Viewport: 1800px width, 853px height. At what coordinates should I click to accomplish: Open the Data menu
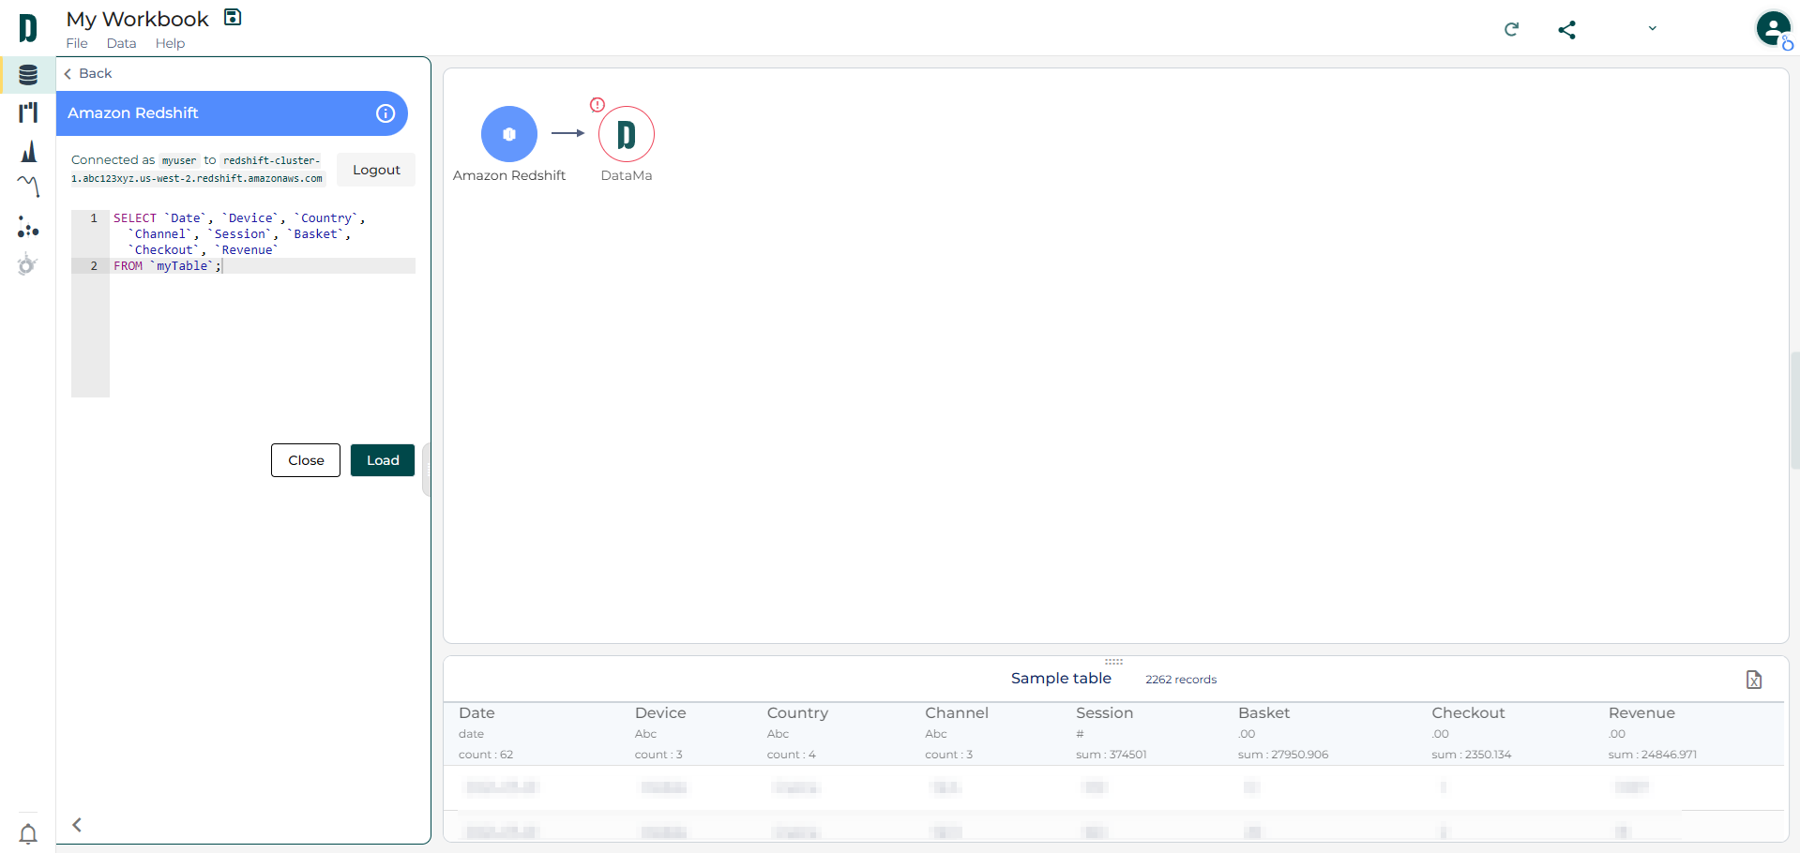click(x=121, y=43)
